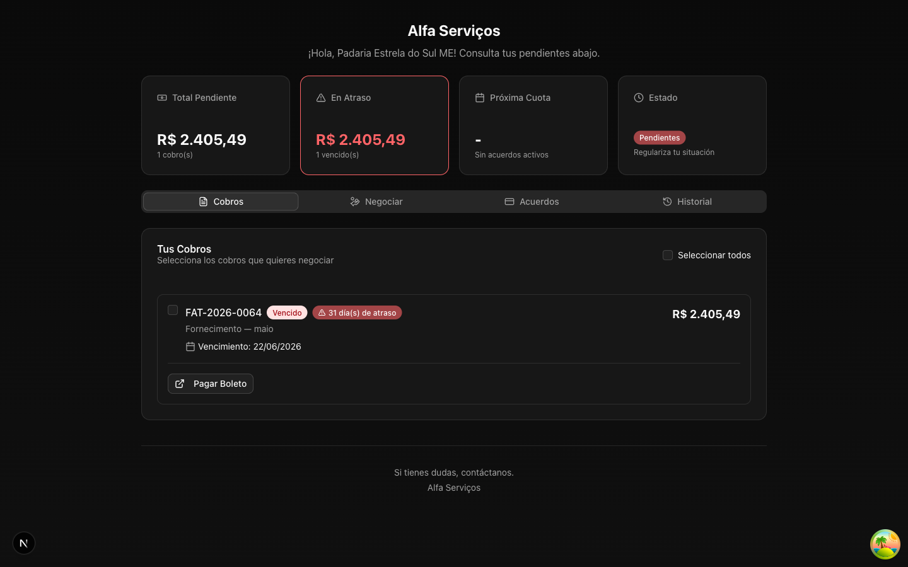The image size is (908, 567).
Task: Click the Tus Cobros section heading
Action: (184, 249)
